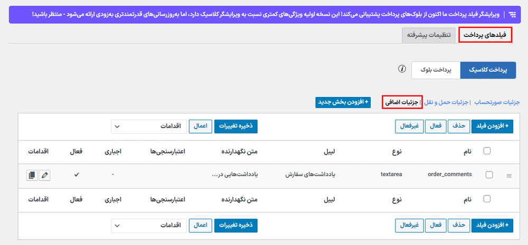Image resolution: width=528 pixels, height=245 pixels.
Task: Click the bottom غیرفعال button
Action: [409, 226]
